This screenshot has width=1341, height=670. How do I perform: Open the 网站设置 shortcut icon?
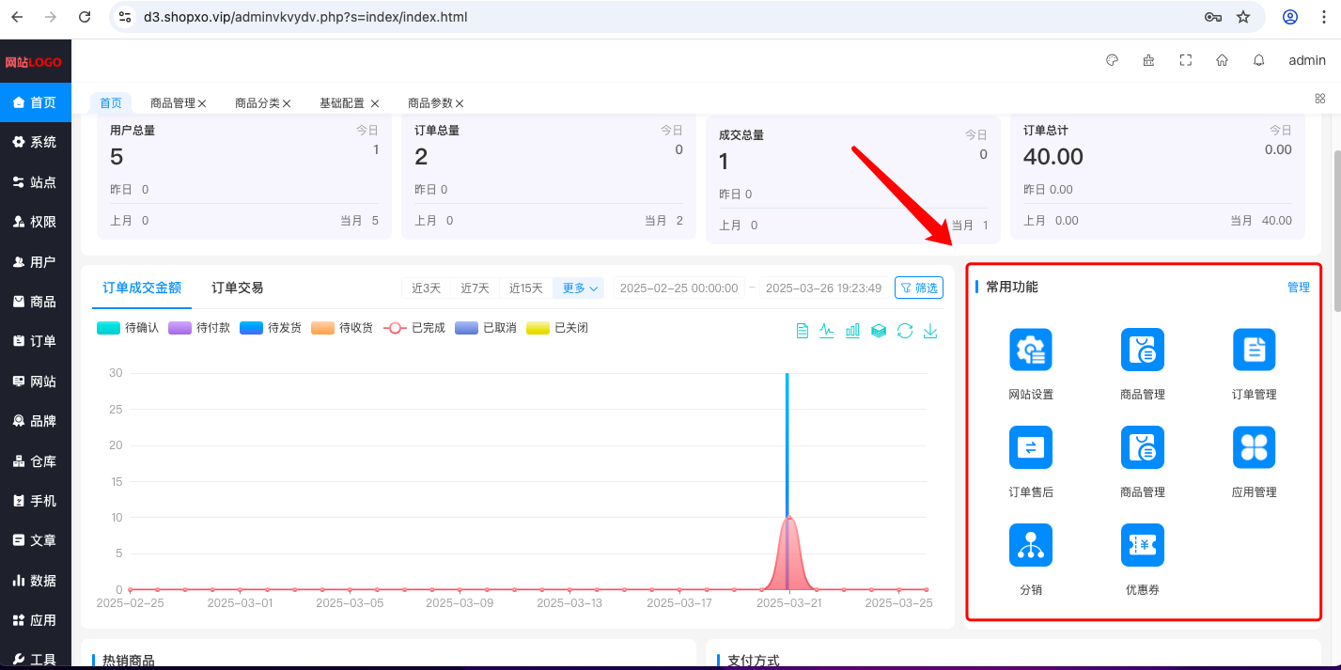coord(1031,350)
